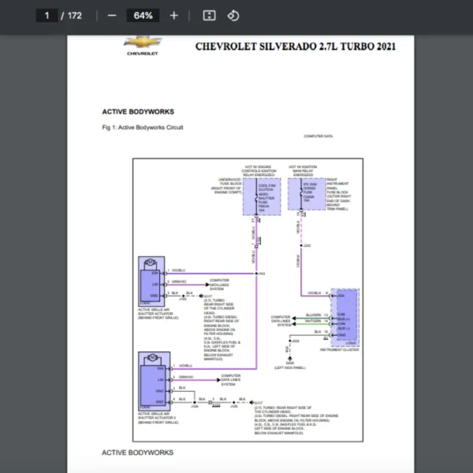Image resolution: width=473 pixels, height=473 pixels.
Task: Click the Chevrolet Silverado 2.7L Turbo 2021 title
Action: (x=295, y=47)
